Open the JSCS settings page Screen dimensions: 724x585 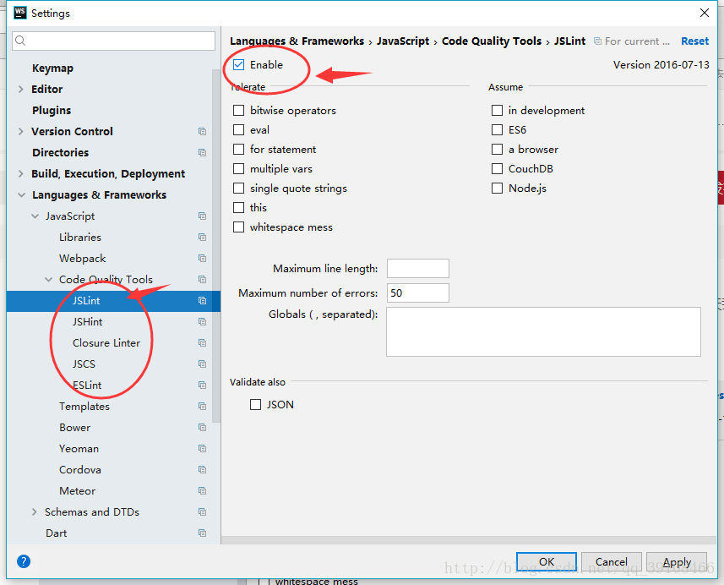[x=84, y=364]
